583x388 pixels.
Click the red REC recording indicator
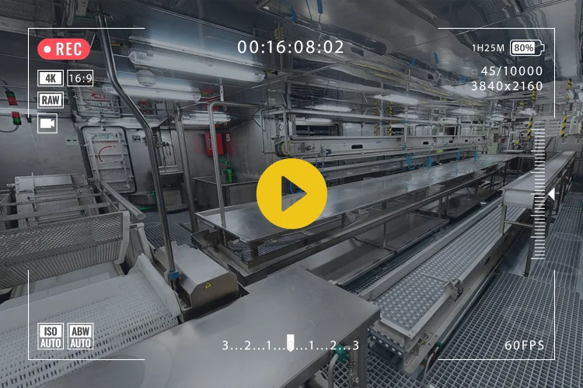[x=64, y=50]
